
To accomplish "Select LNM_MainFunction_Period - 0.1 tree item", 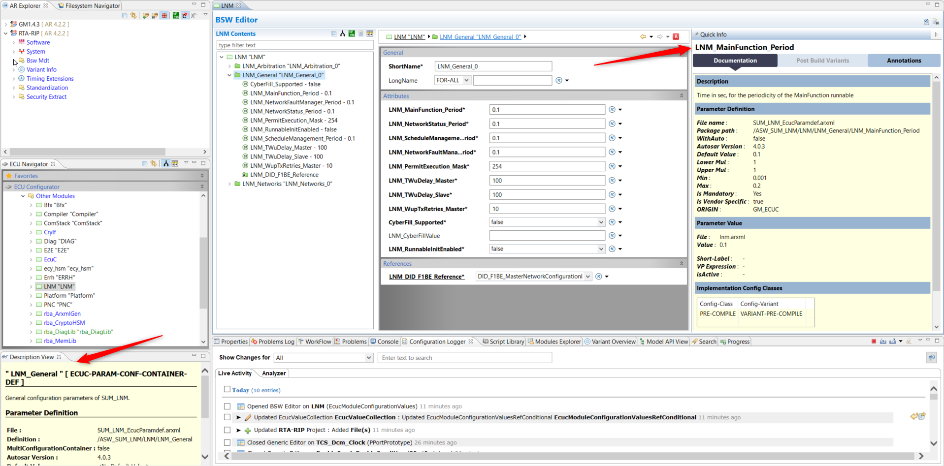I will click(x=291, y=93).
